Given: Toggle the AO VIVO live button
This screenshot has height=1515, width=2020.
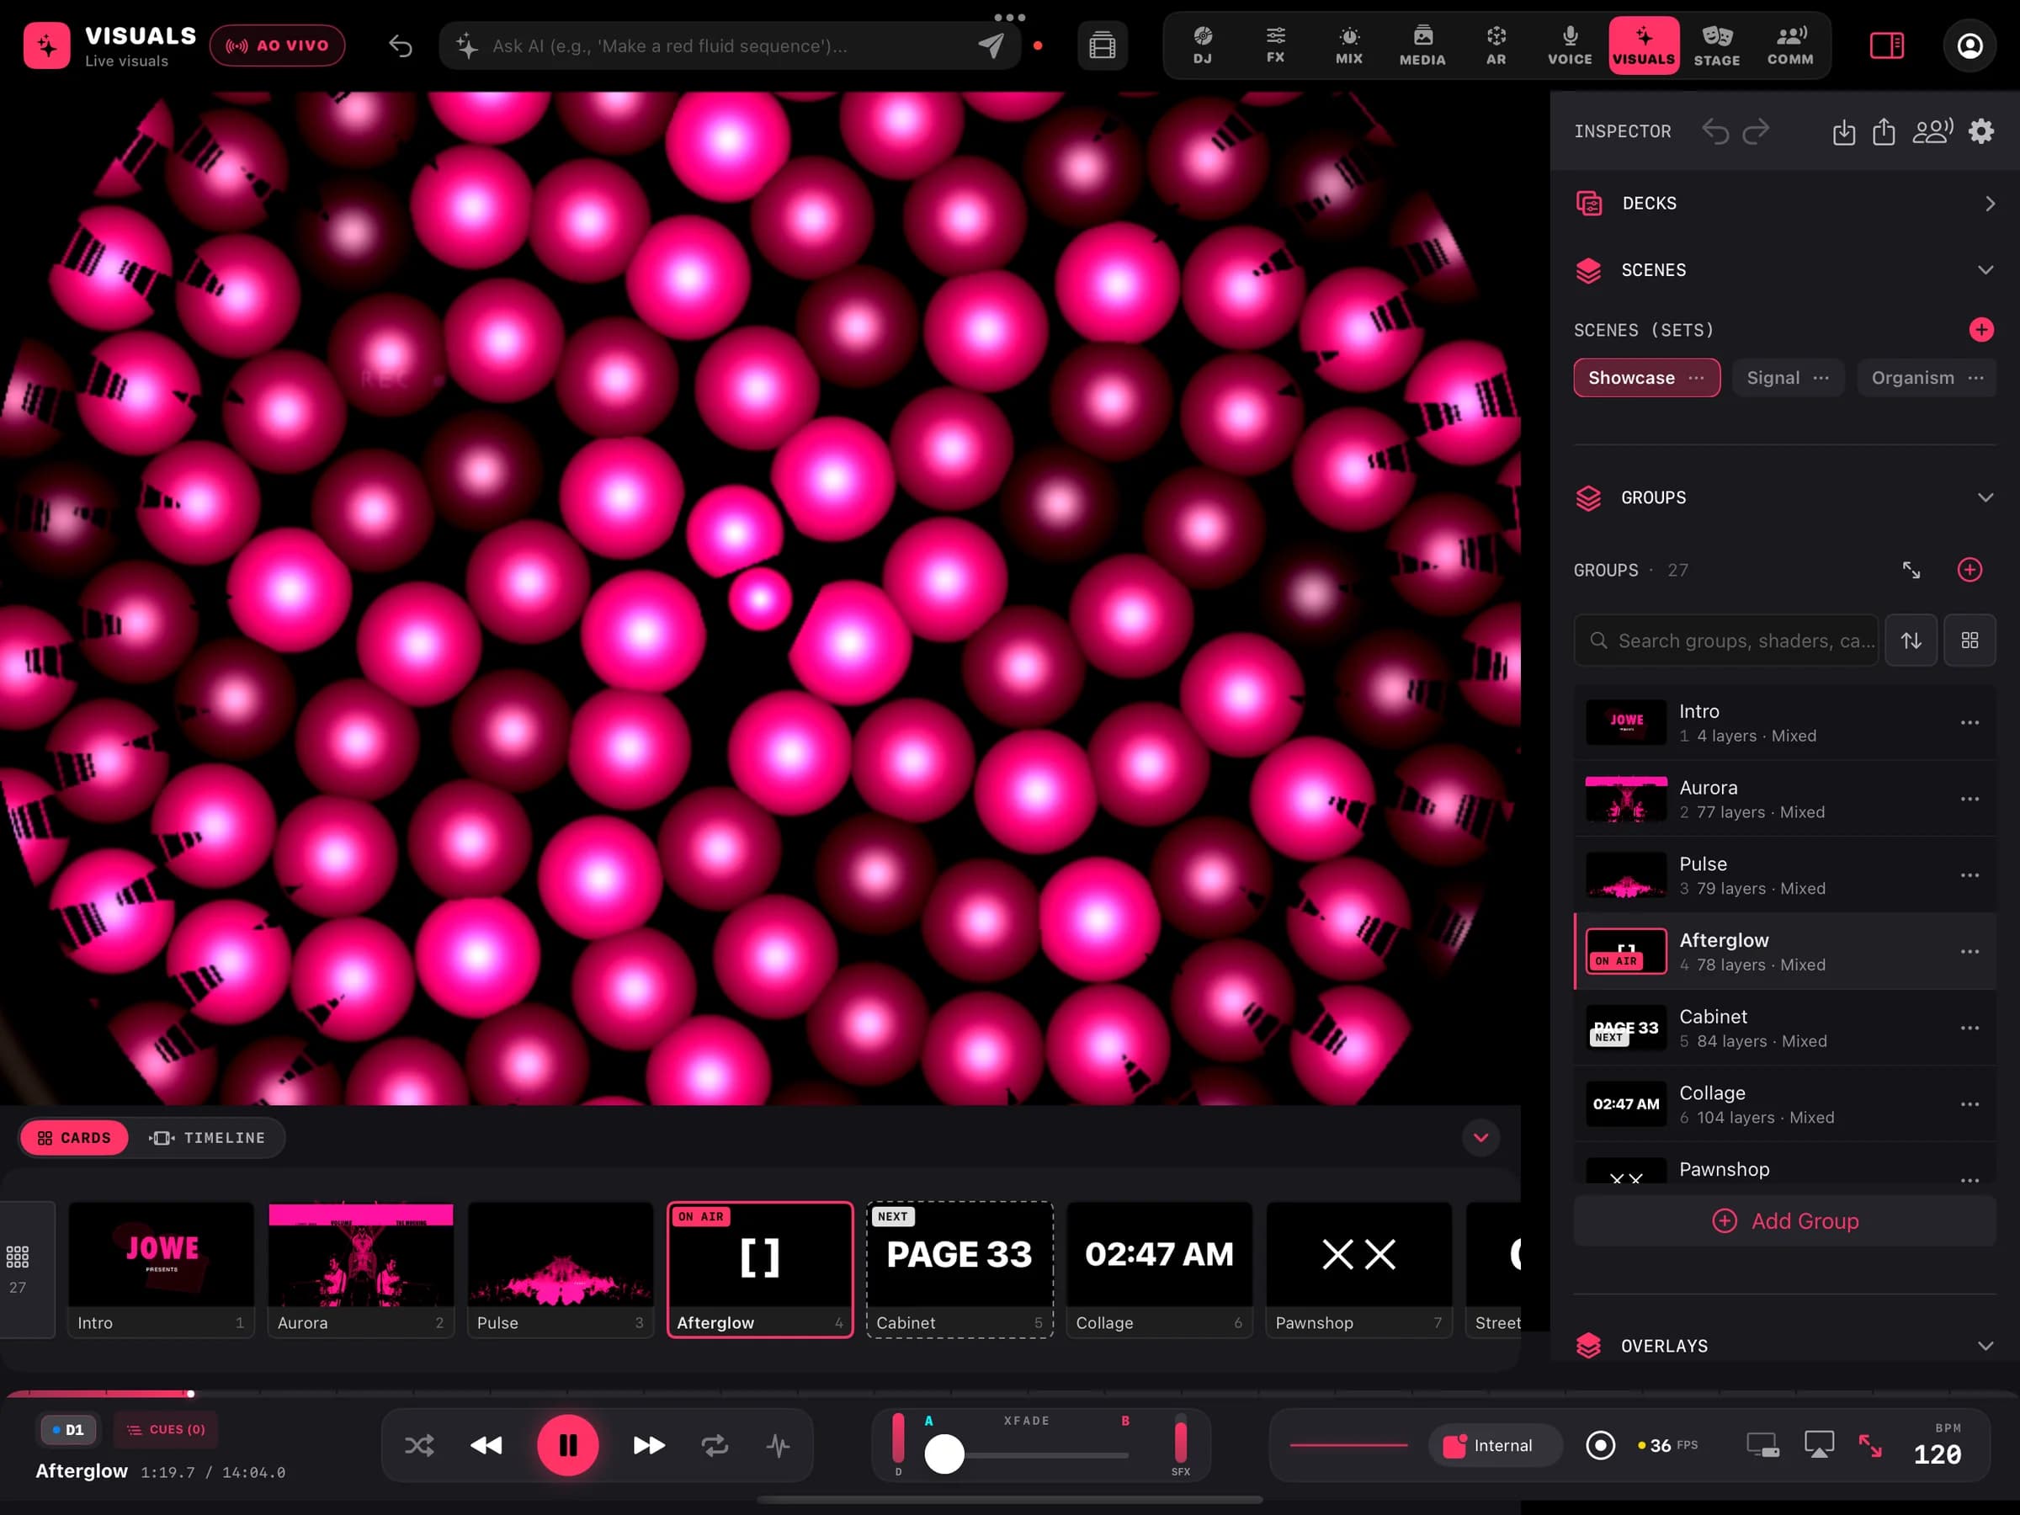Looking at the screenshot, I should pyautogui.click(x=277, y=45).
